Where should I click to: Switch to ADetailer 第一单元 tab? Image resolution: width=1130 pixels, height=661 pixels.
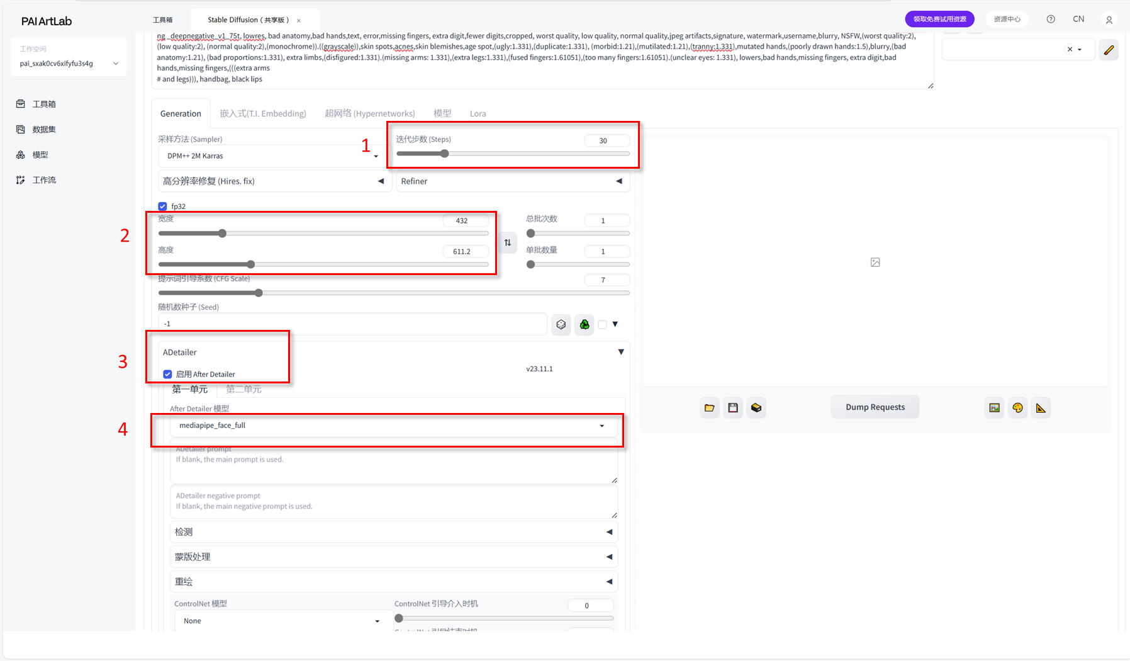[190, 389]
